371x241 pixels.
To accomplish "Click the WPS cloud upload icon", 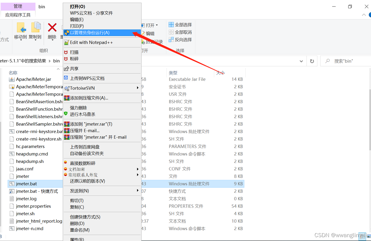I will point(66,78).
